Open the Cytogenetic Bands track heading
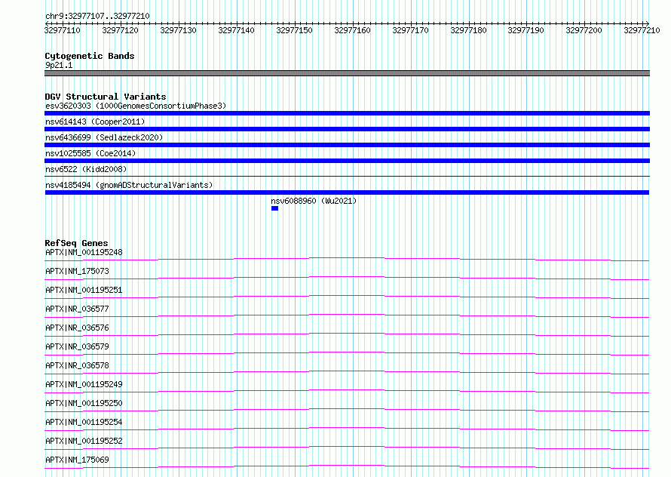Image resolution: width=671 pixels, height=477 pixels. 90,56
